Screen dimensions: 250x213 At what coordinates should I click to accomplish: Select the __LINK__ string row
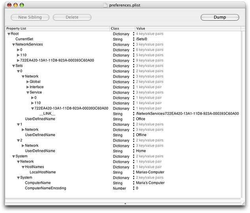pos(47,114)
